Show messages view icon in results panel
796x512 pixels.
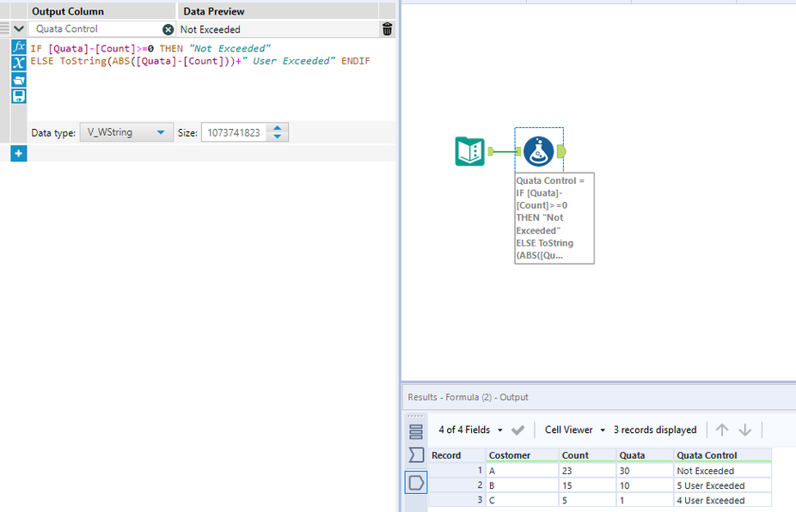[x=416, y=431]
